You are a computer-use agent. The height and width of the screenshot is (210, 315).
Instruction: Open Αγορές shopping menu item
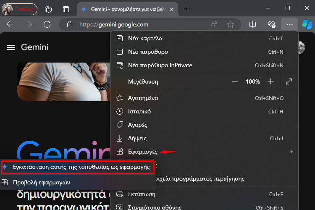(x=204, y=125)
